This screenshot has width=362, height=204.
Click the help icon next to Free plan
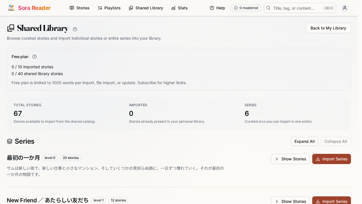tap(35, 57)
